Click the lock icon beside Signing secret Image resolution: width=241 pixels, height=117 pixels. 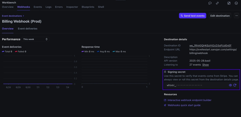[165, 72]
